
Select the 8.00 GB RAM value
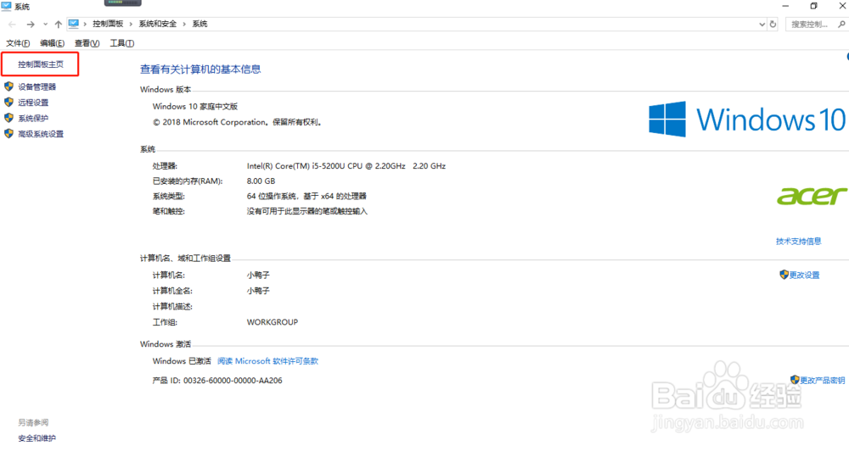pos(261,181)
